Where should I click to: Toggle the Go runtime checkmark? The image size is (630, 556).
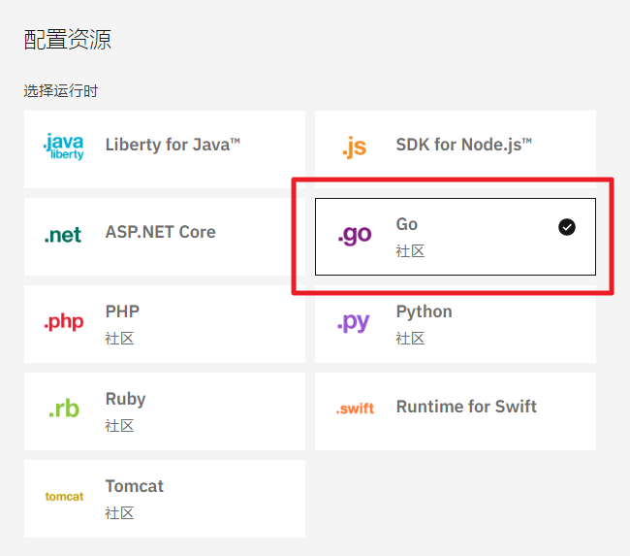[x=567, y=226]
